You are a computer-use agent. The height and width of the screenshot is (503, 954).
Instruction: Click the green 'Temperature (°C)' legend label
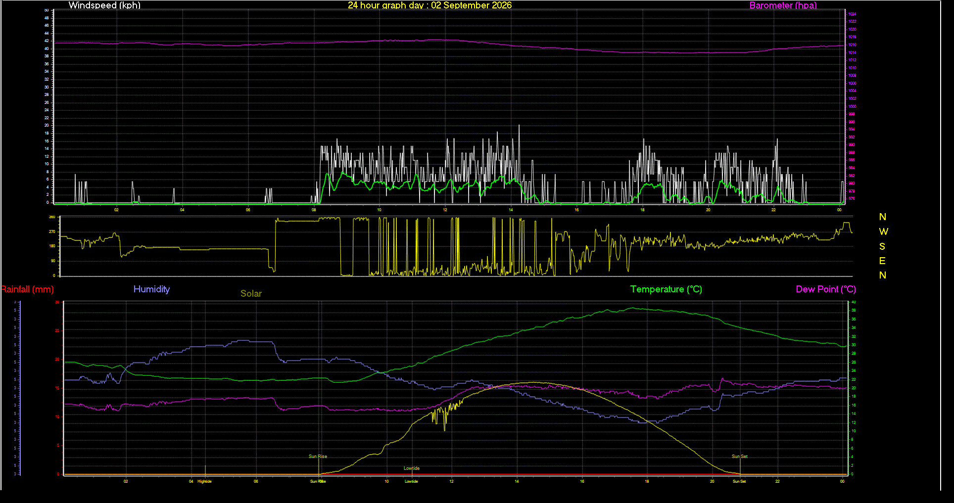[666, 289]
